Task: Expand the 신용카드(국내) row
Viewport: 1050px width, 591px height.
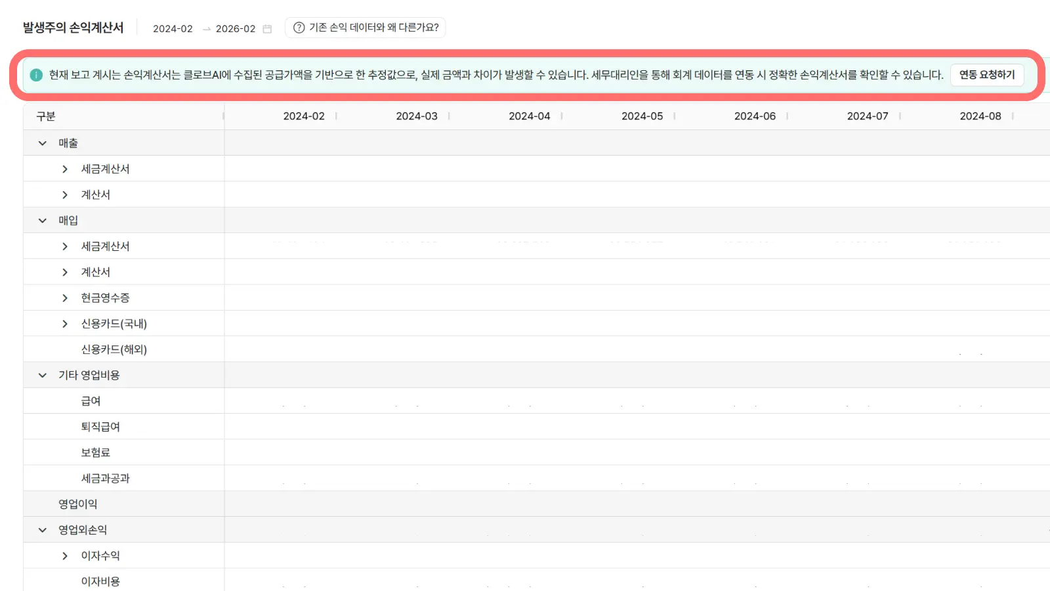Action: point(65,324)
